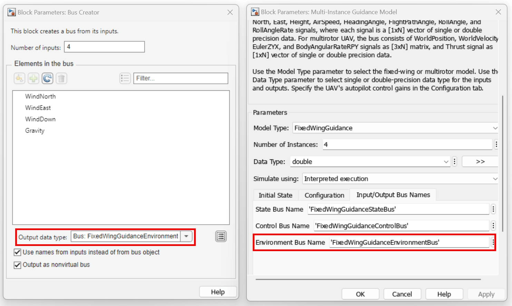Uncheck 'Use names from inputs instead of from bus object'
The image size is (512, 306).
pos(17,252)
